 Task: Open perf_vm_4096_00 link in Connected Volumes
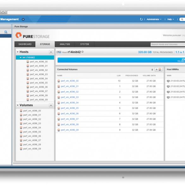click(x=70, y=81)
